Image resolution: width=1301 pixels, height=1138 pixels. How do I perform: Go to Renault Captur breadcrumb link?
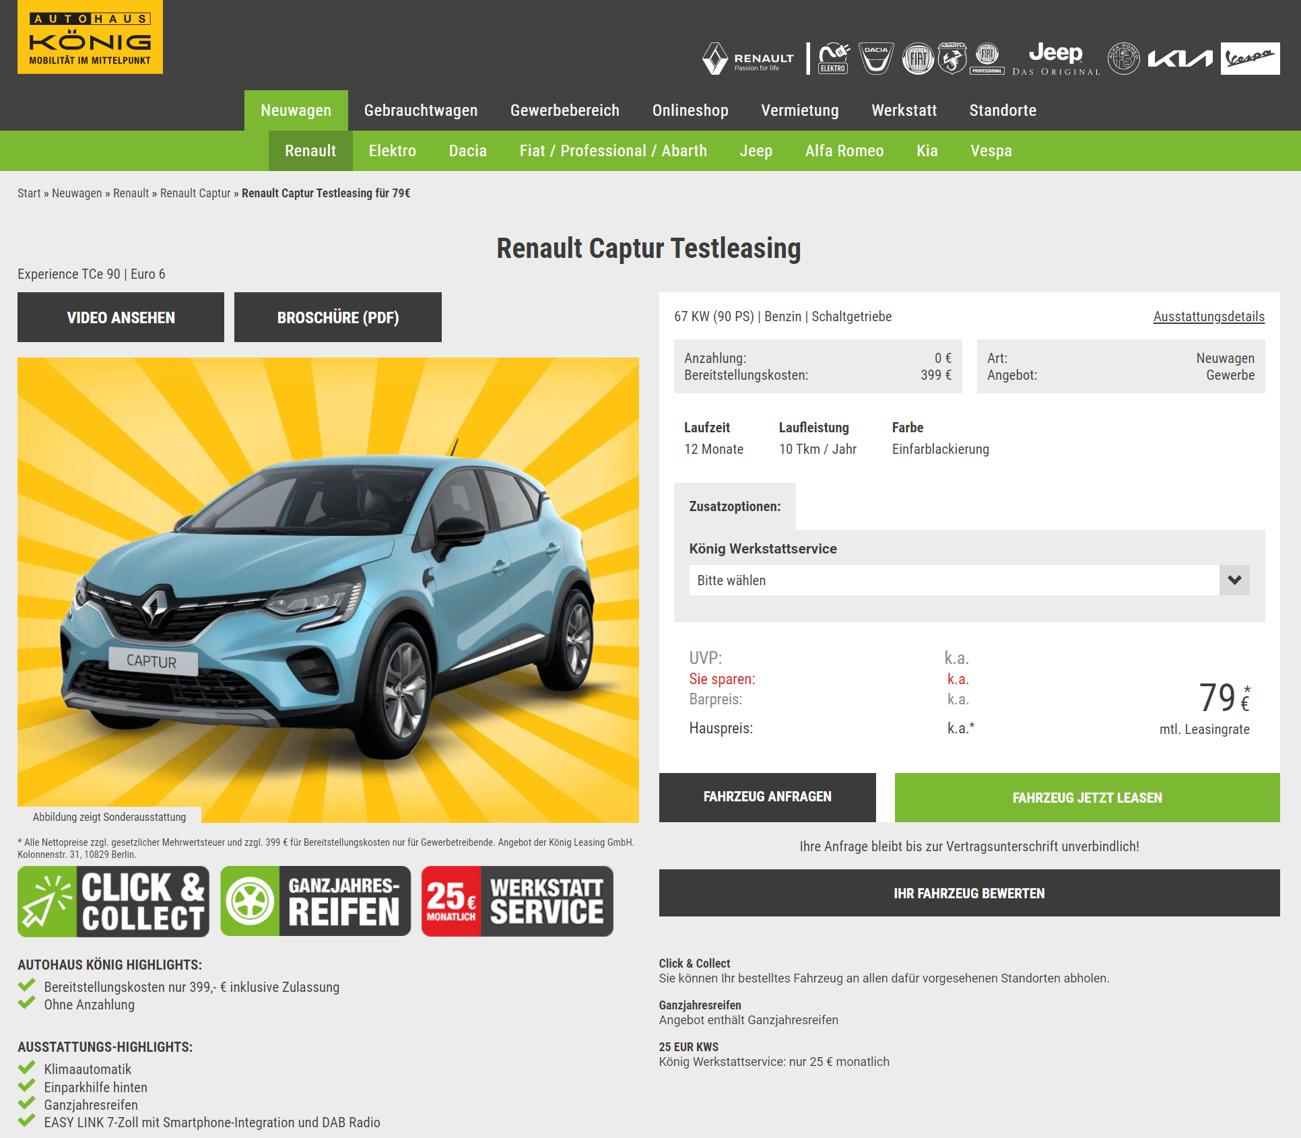[195, 193]
